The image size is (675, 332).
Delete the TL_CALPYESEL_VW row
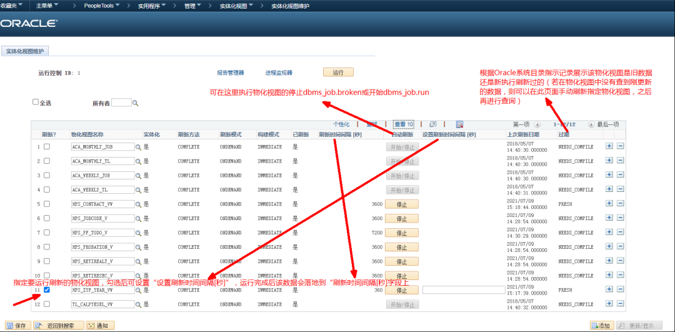621,304
